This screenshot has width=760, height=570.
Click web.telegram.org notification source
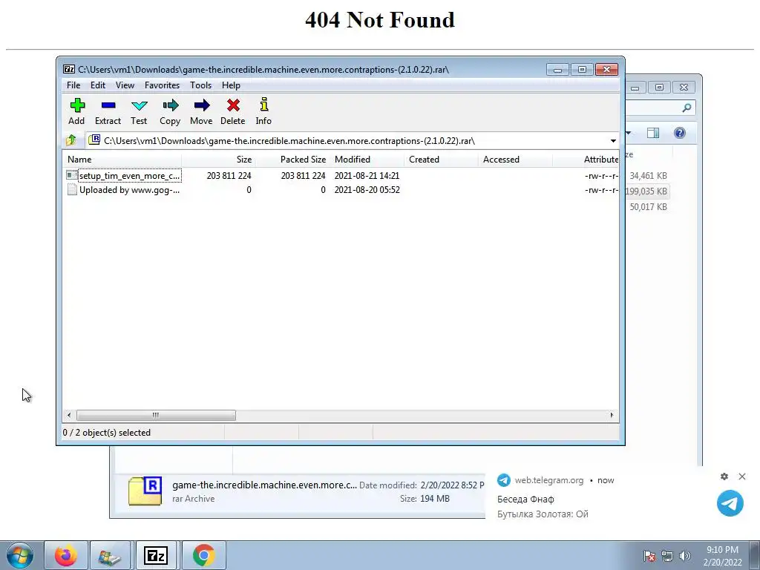pyautogui.click(x=548, y=480)
